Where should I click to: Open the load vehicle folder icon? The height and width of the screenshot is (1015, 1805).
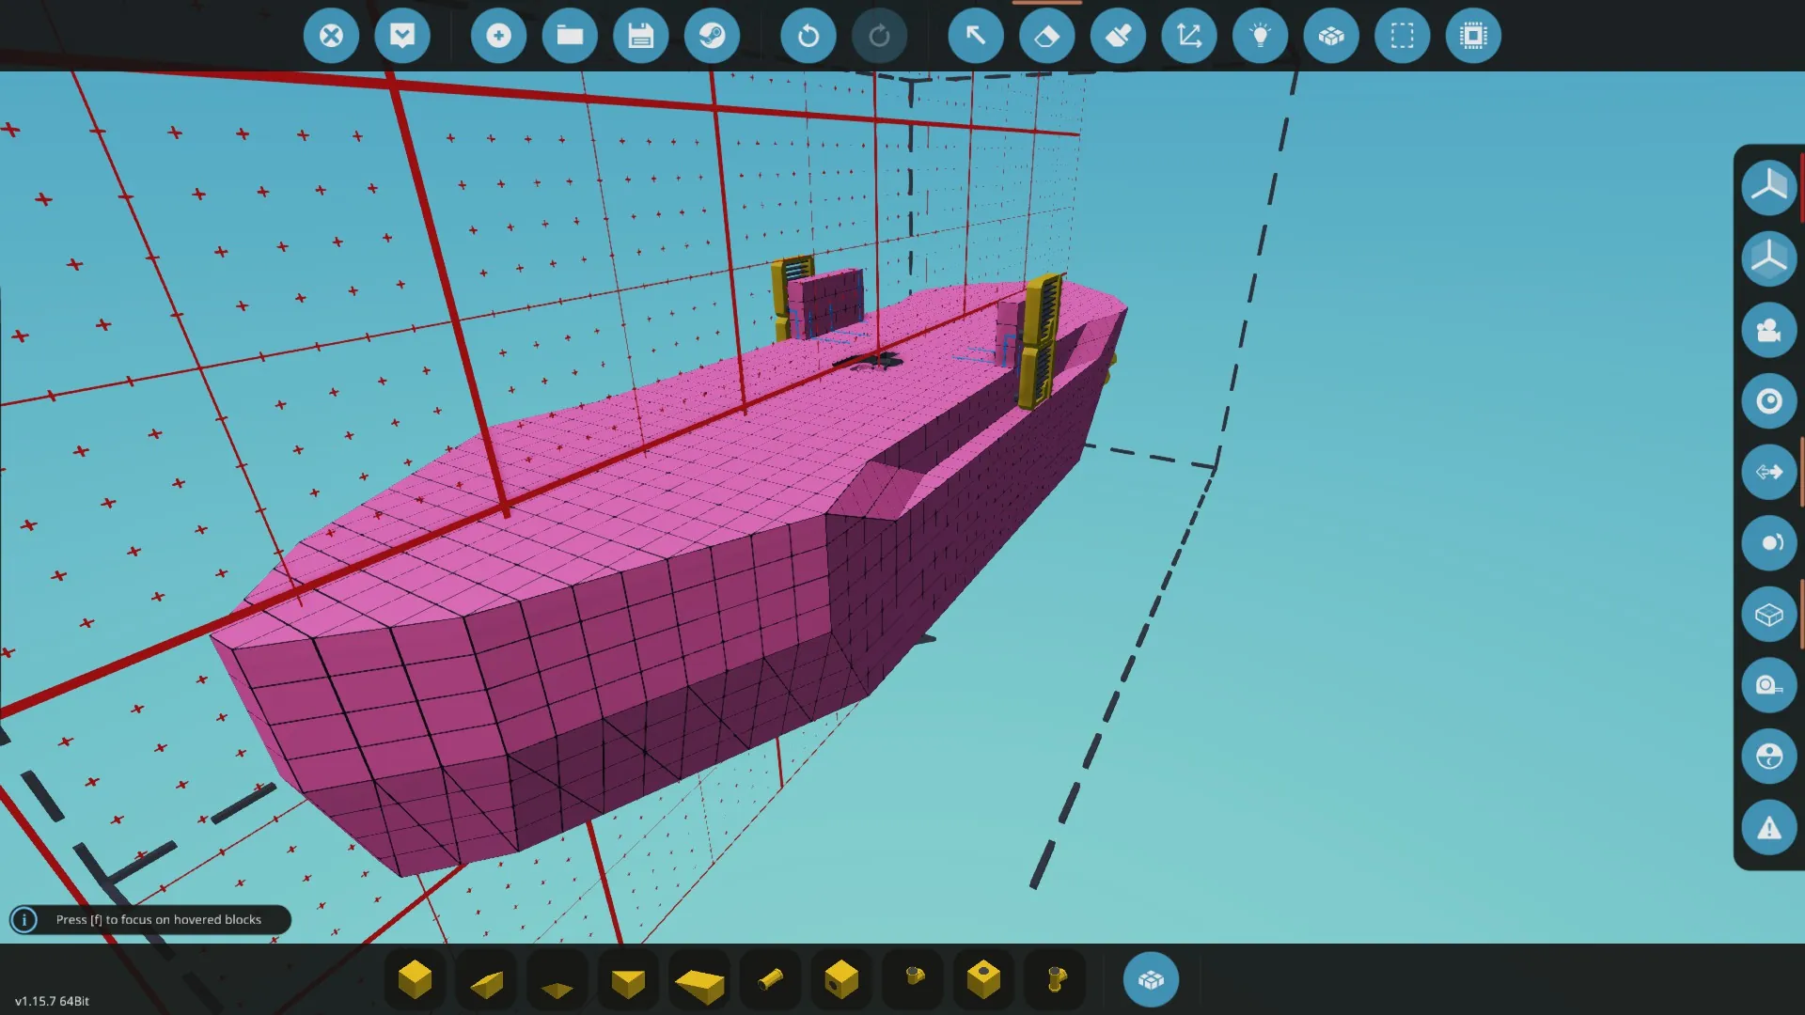570,36
